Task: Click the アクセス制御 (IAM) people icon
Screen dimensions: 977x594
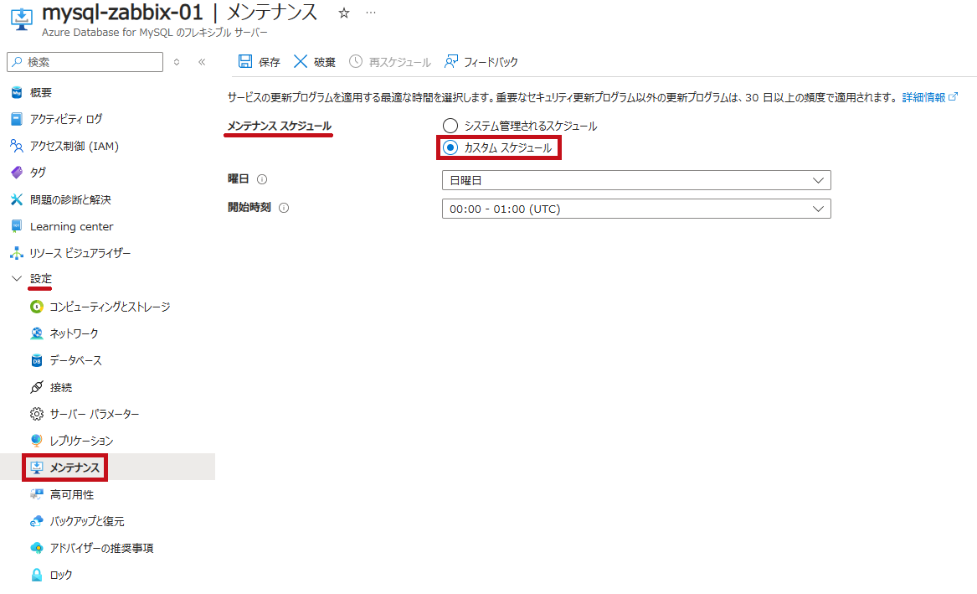Action: [x=17, y=146]
